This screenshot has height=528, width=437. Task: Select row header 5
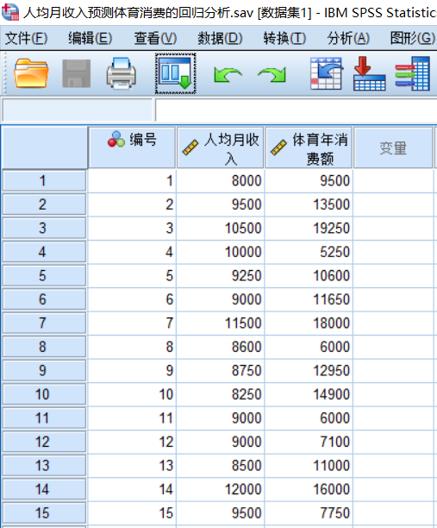(44, 276)
